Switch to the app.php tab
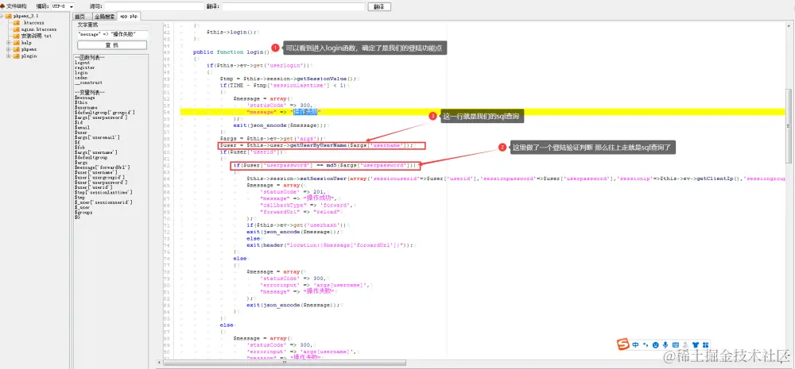The height and width of the screenshot is (369, 795). tap(129, 16)
